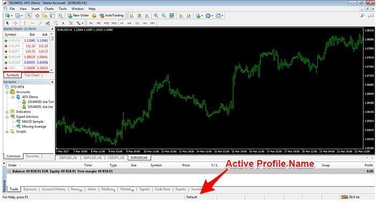Viewport: 376px width, 202px height.
Task: Switch to the Tick Chart tab
Action: point(32,75)
